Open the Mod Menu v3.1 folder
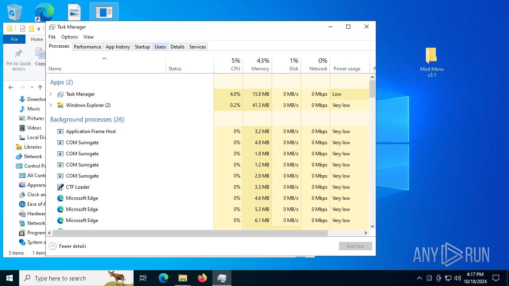Screen dimensions: 509x286 (x=432, y=62)
